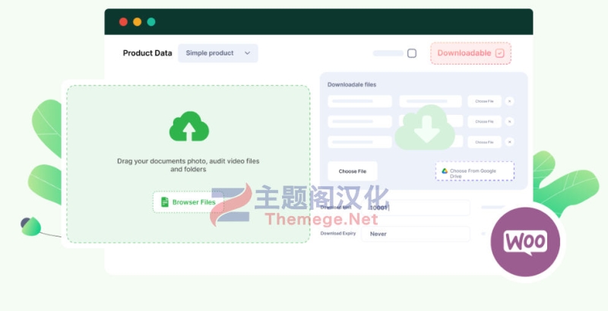The image size is (608, 311).
Task: Click Choose File in the second file row
Action: 484,122
